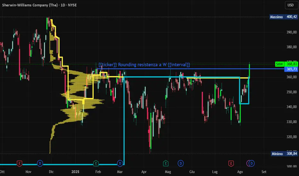
Task: Open the green earnings marker above Feb
Action: (96, 163)
